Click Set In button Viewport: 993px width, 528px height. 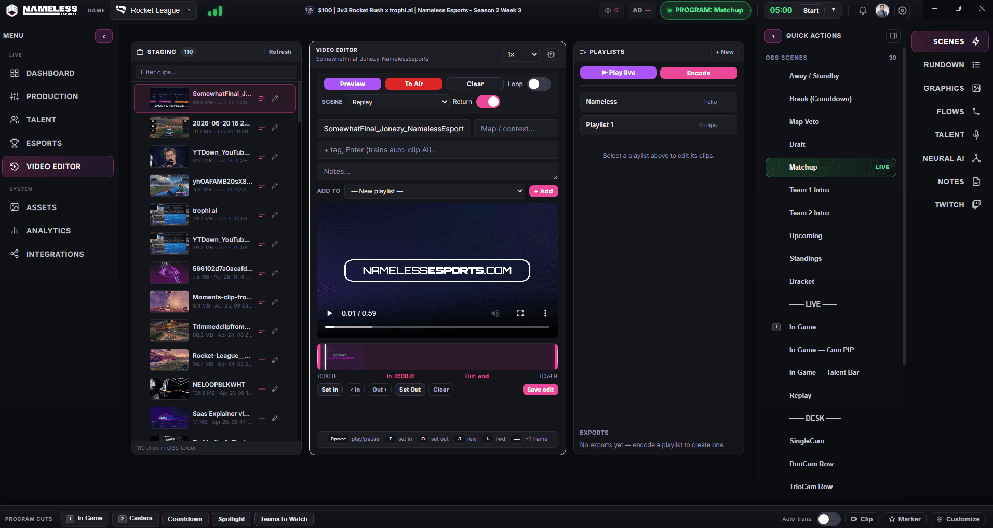point(330,390)
